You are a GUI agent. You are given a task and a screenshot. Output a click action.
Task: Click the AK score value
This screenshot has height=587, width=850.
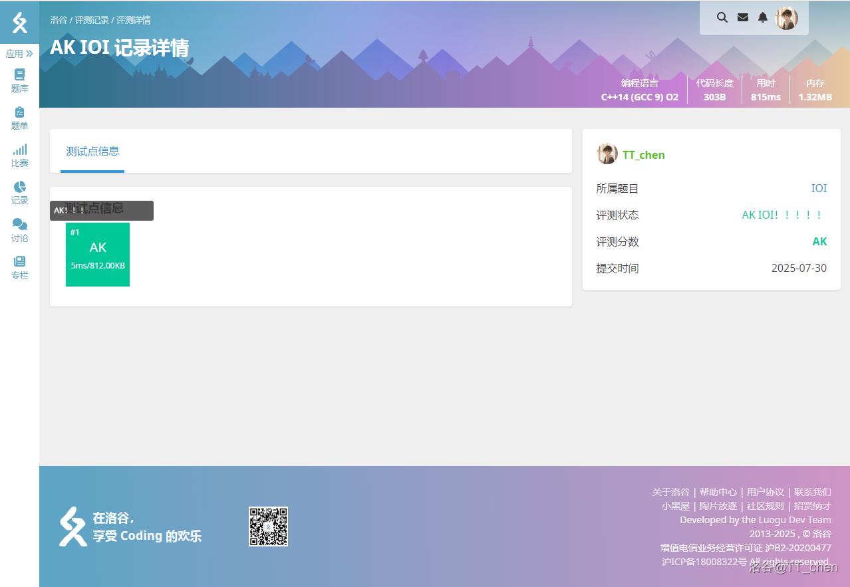pyautogui.click(x=819, y=241)
